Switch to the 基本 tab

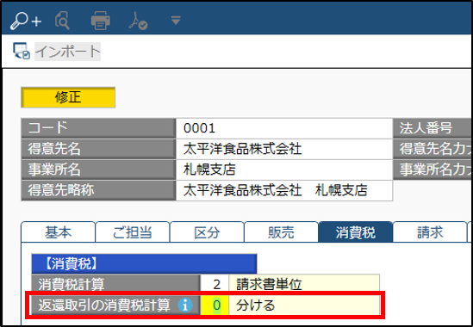coord(59,232)
